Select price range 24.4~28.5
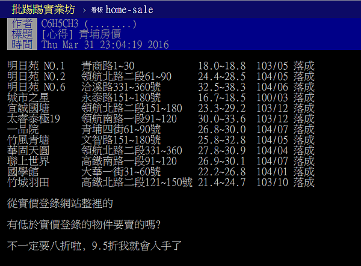This screenshot has height=266, width=361. point(222,76)
